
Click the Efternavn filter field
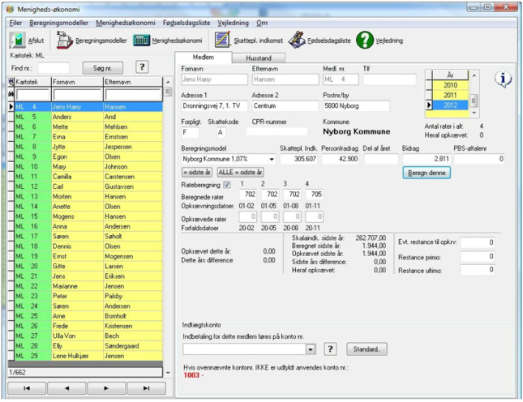[133, 95]
